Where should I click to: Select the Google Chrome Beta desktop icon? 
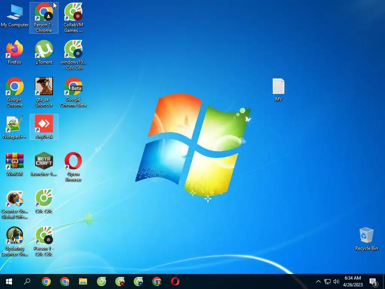(x=73, y=93)
